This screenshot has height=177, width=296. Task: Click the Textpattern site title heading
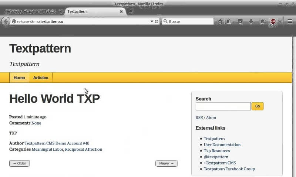[40, 48]
